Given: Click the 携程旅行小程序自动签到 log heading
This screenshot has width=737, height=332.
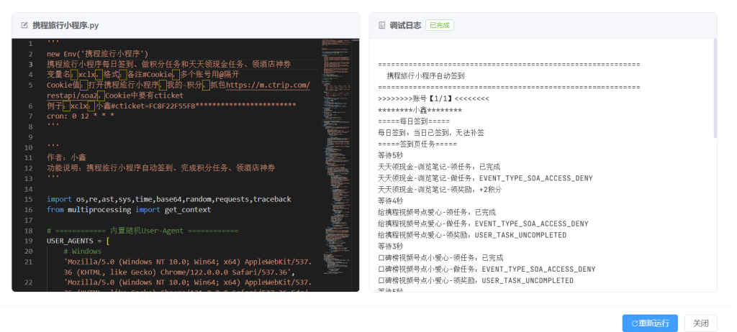Looking at the screenshot, I should tap(425, 76).
